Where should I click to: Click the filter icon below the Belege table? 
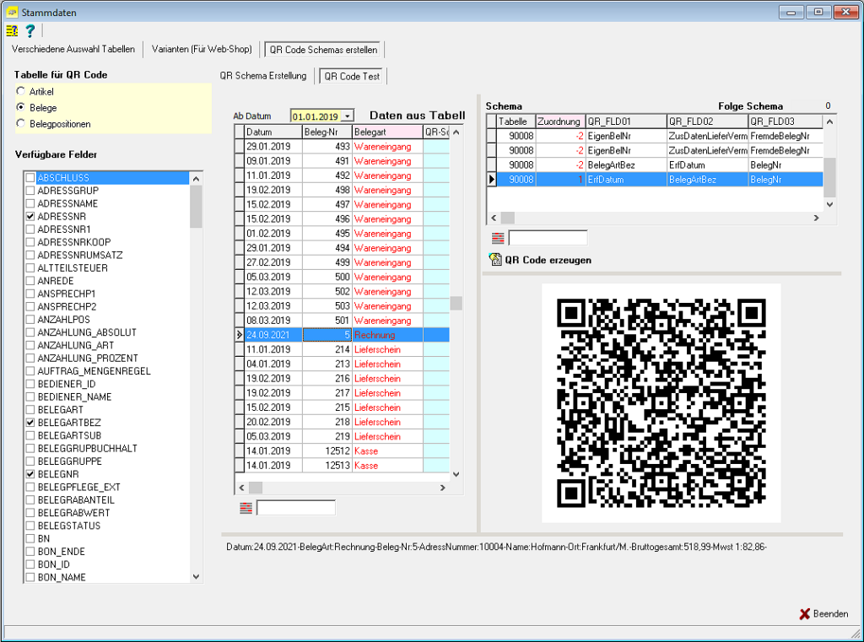pos(246,508)
